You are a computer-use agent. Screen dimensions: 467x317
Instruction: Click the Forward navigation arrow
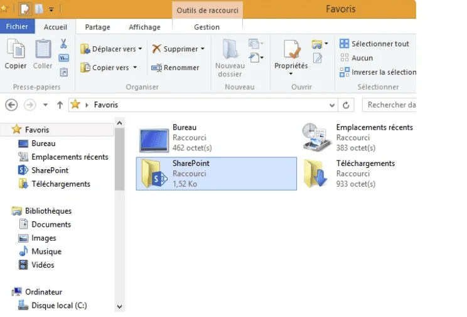pos(30,105)
